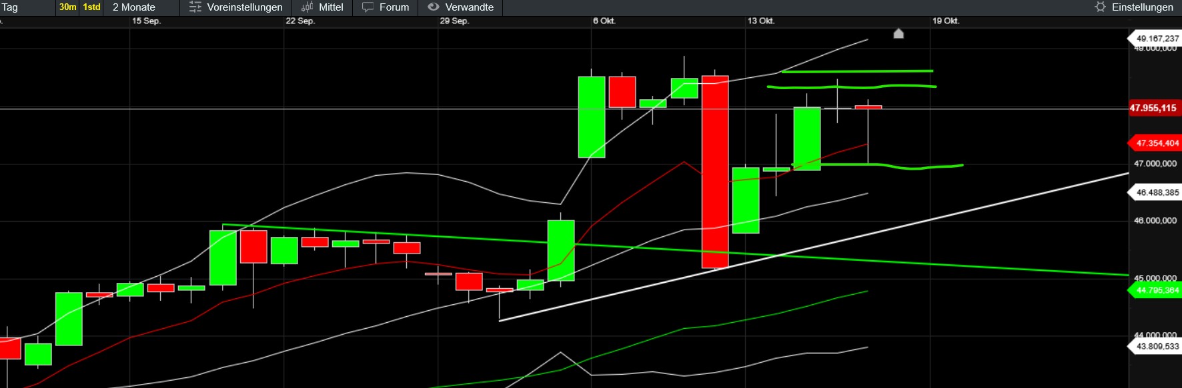Click the 43.809,533 price tag
Screen dimensions: 1182x388
[x=1154, y=346]
